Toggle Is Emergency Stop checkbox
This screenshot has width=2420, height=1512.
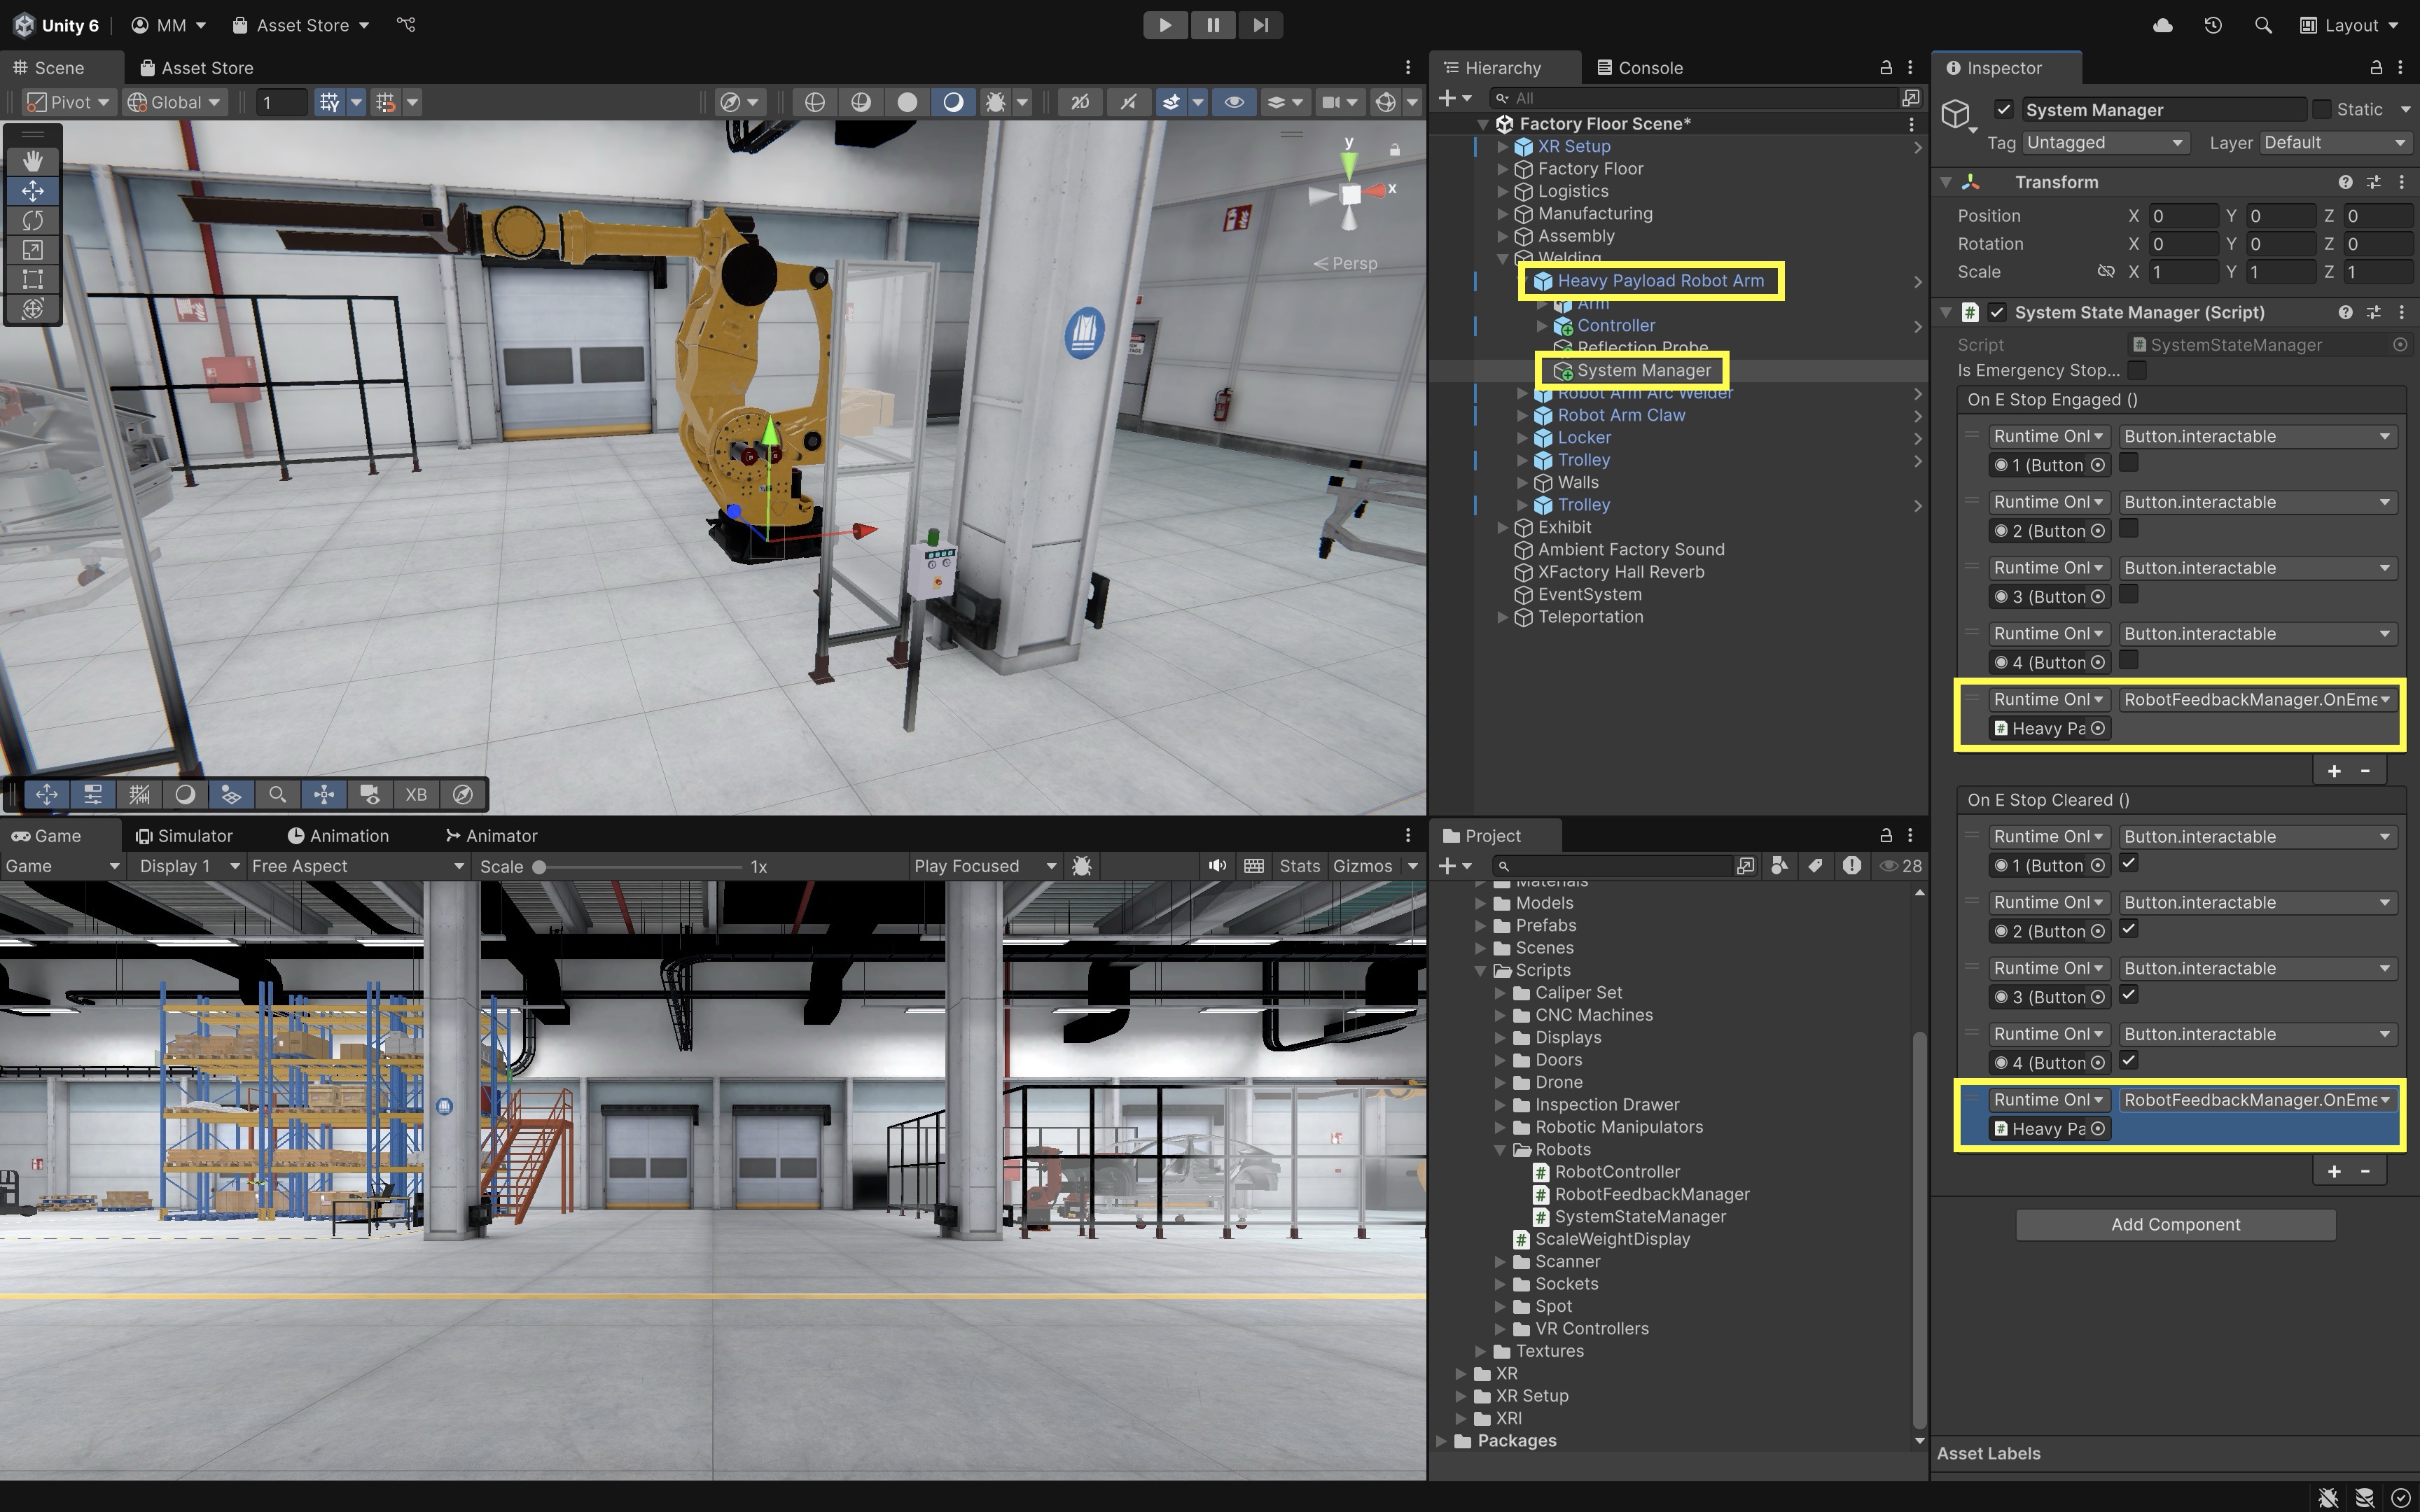(2136, 370)
